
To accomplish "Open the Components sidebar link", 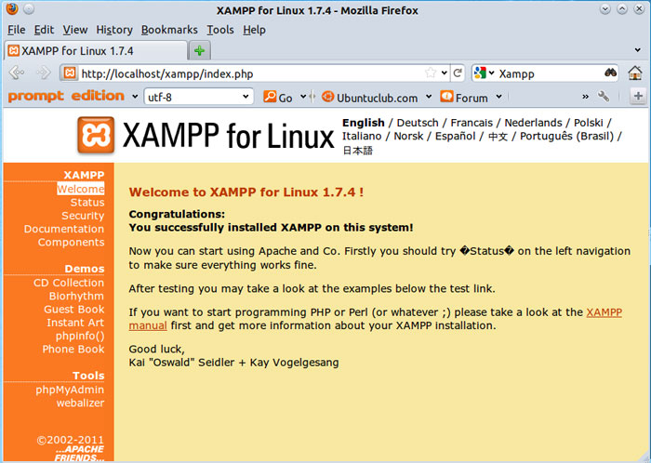I will coord(71,243).
